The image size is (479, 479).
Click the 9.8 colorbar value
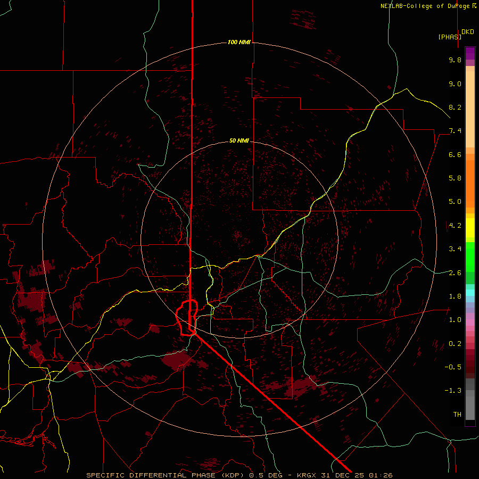pyautogui.click(x=455, y=60)
